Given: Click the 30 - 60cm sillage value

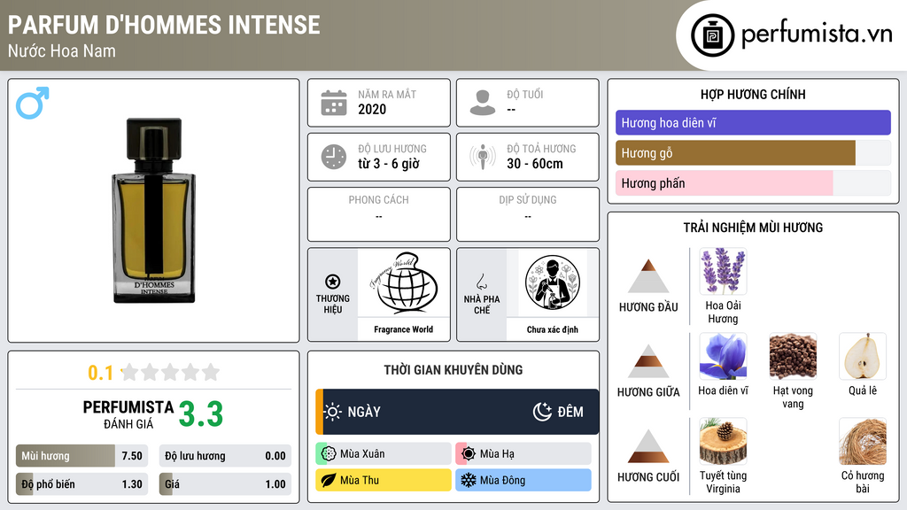Looking at the screenshot, I should point(535,164).
